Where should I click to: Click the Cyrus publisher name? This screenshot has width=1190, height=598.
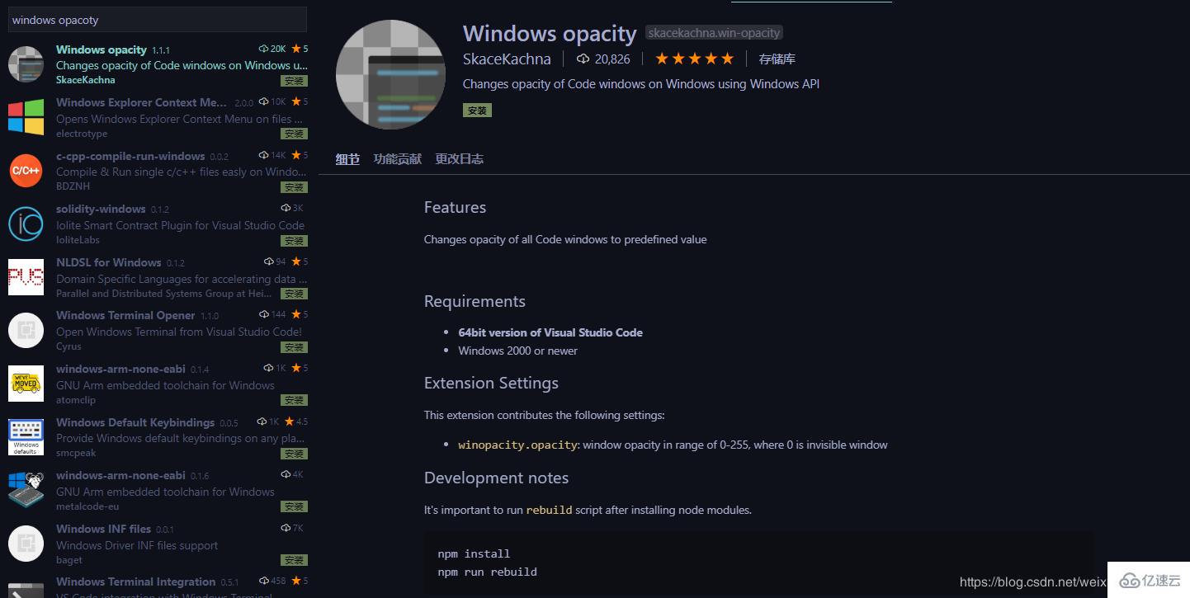coord(68,346)
